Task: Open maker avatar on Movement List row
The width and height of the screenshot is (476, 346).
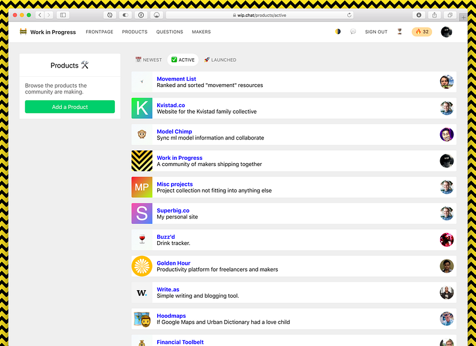Action: pos(447,82)
